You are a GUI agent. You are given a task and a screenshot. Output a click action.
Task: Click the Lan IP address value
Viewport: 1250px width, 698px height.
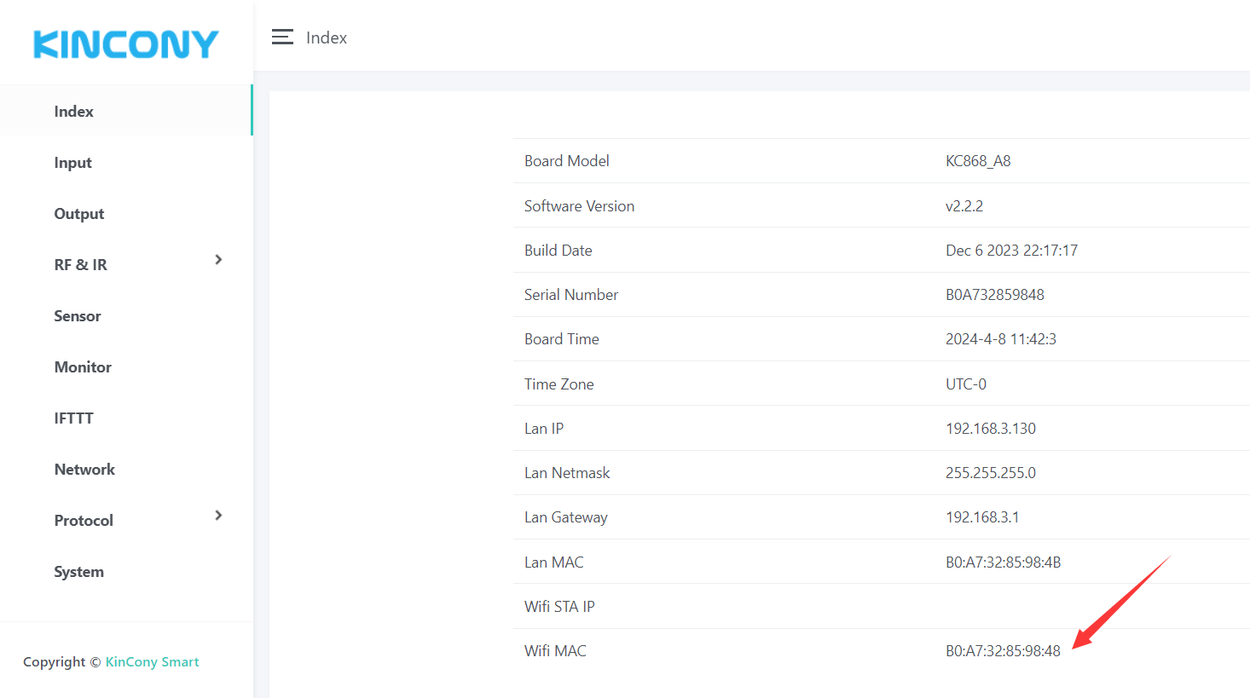click(990, 429)
